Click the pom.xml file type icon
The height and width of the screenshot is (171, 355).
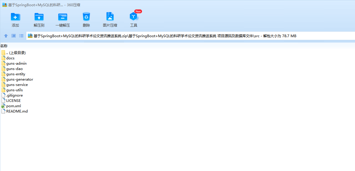pyautogui.click(x=3, y=106)
